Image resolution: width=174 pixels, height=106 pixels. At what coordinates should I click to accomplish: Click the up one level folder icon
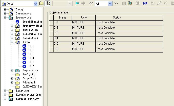tap(41, 3)
